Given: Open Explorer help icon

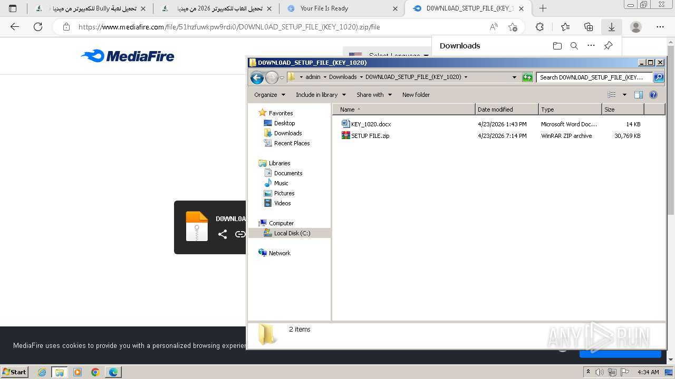Looking at the screenshot, I should [x=653, y=95].
